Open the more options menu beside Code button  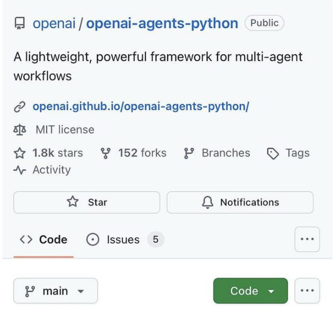coord(307,291)
